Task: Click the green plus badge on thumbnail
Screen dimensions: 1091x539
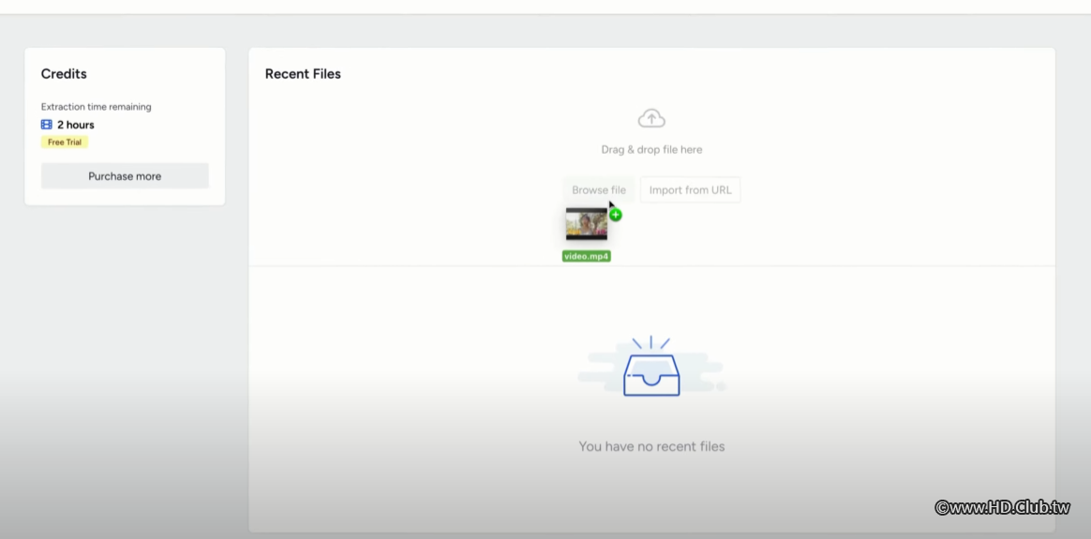Action: coord(616,215)
